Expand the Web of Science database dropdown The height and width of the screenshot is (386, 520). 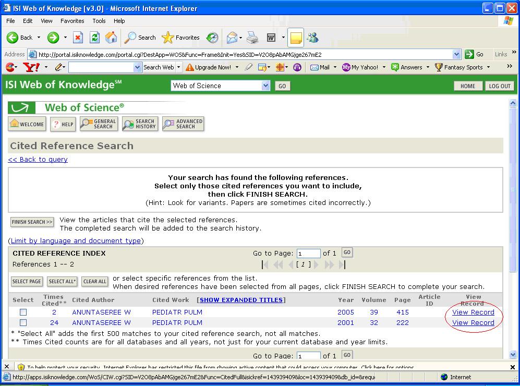tap(265, 86)
